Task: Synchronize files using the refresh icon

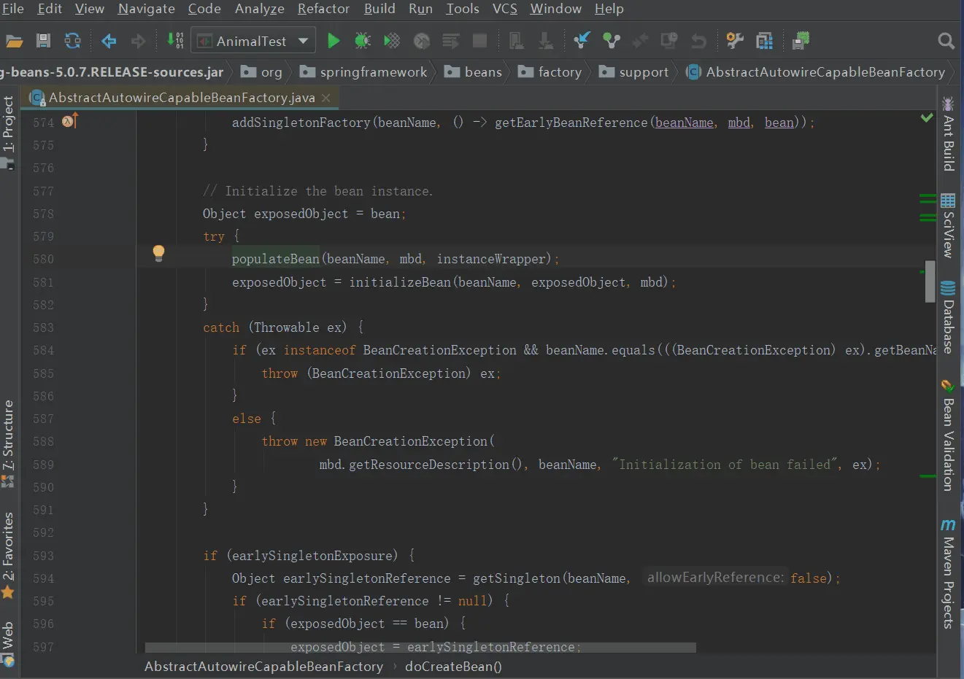Action: point(72,41)
